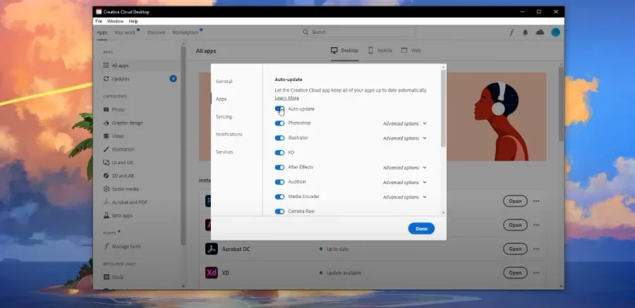Open more options for XD row
Screen dimensions: 635x308
[536, 273]
